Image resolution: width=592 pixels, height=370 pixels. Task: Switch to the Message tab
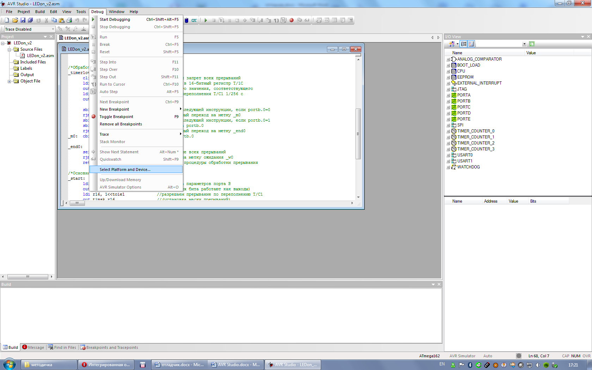click(33, 347)
